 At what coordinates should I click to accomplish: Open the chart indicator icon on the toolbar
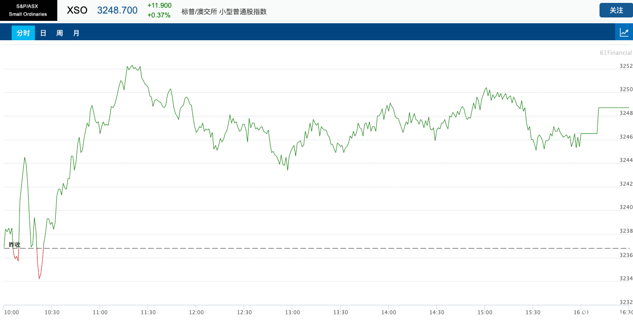(x=624, y=32)
